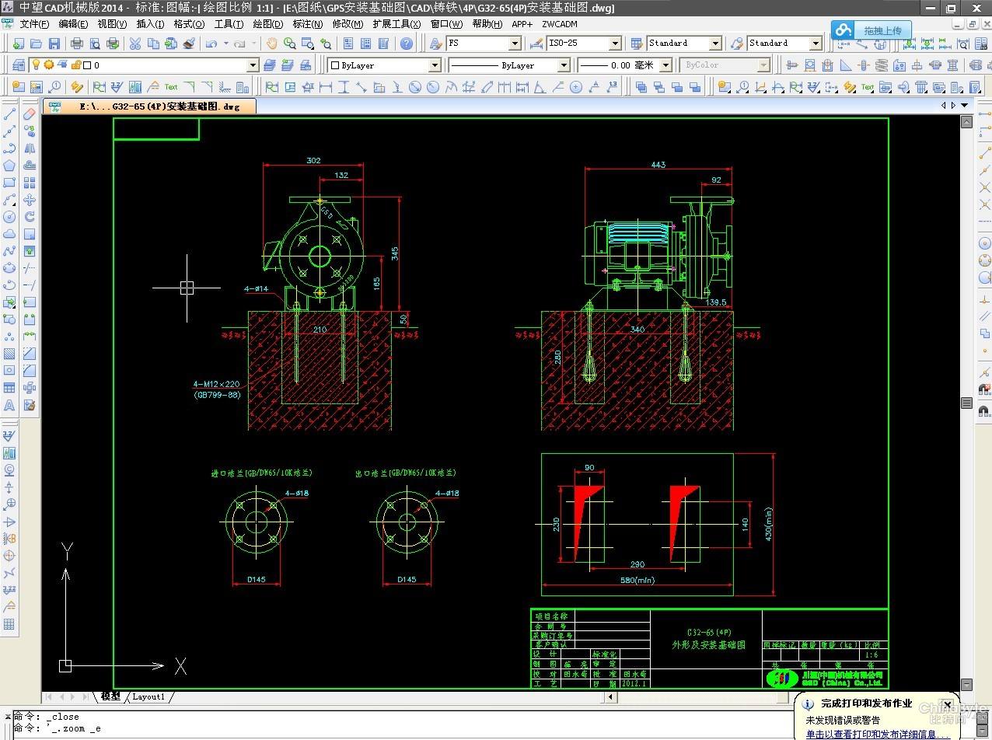
Task: Open a file with the folder icon
Action: click(36, 44)
